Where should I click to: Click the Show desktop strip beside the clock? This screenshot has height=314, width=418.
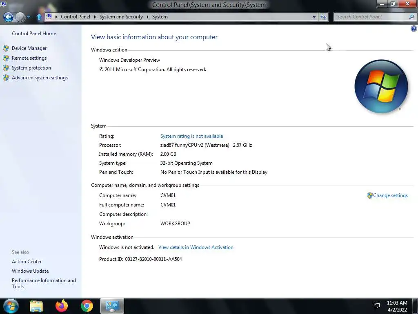point(415,306)
